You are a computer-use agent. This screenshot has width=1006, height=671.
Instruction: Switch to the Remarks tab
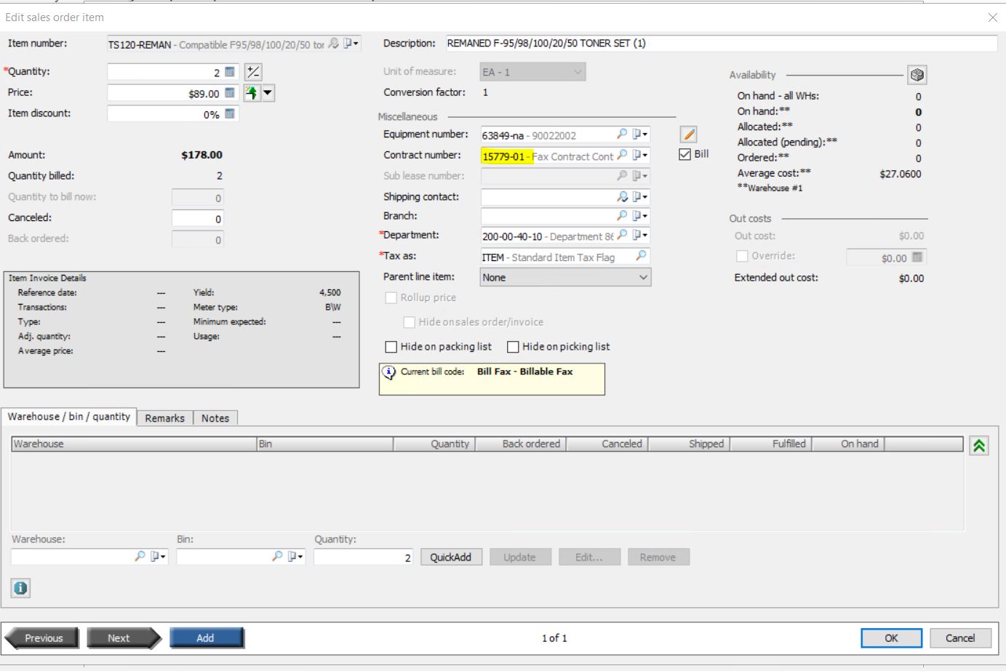(x=164, y=418)
